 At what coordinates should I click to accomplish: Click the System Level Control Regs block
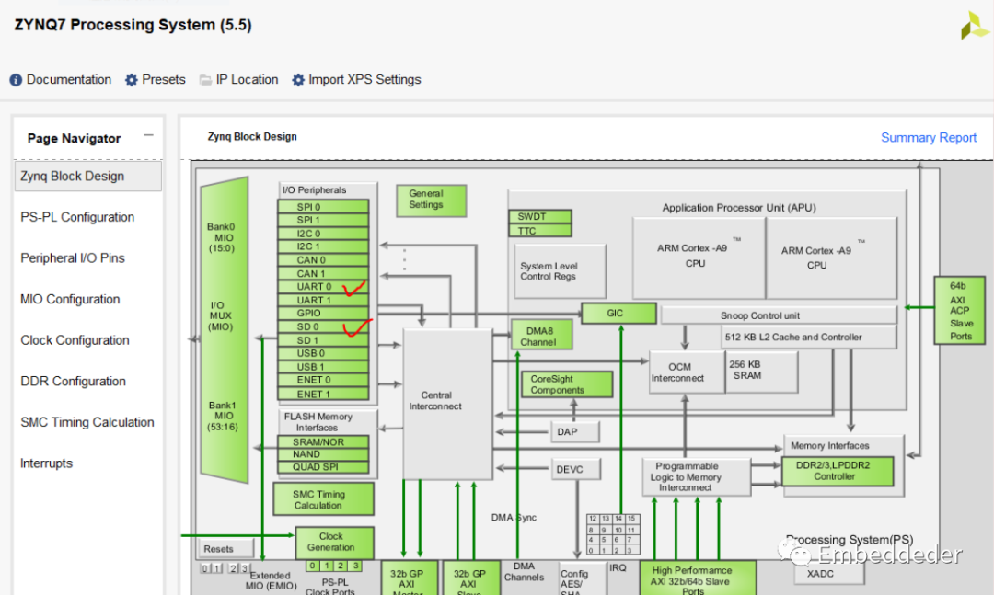tap(560, 271)
